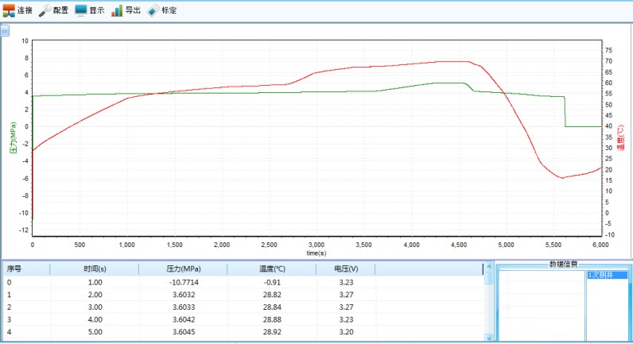Click the table scrollbar up arrow

tap(489, 267)
